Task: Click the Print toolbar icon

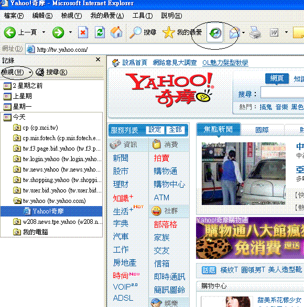Action: 255,32
